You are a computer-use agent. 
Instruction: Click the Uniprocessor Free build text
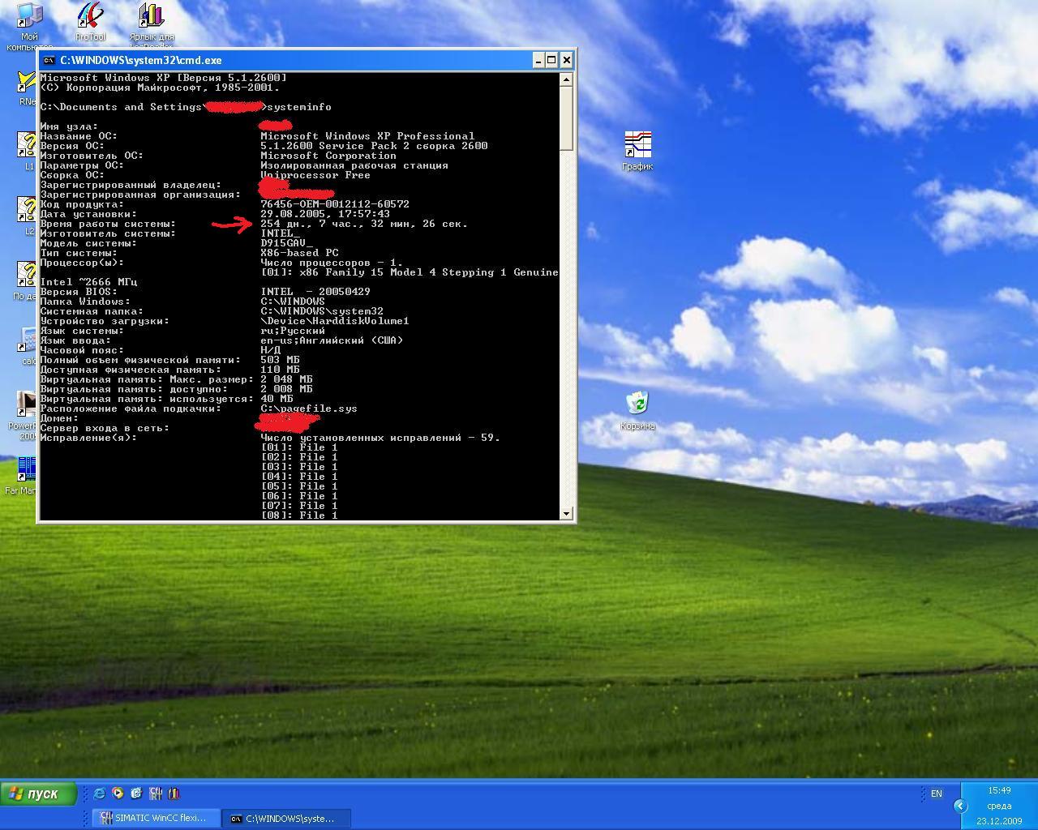(x=315, y=175)
